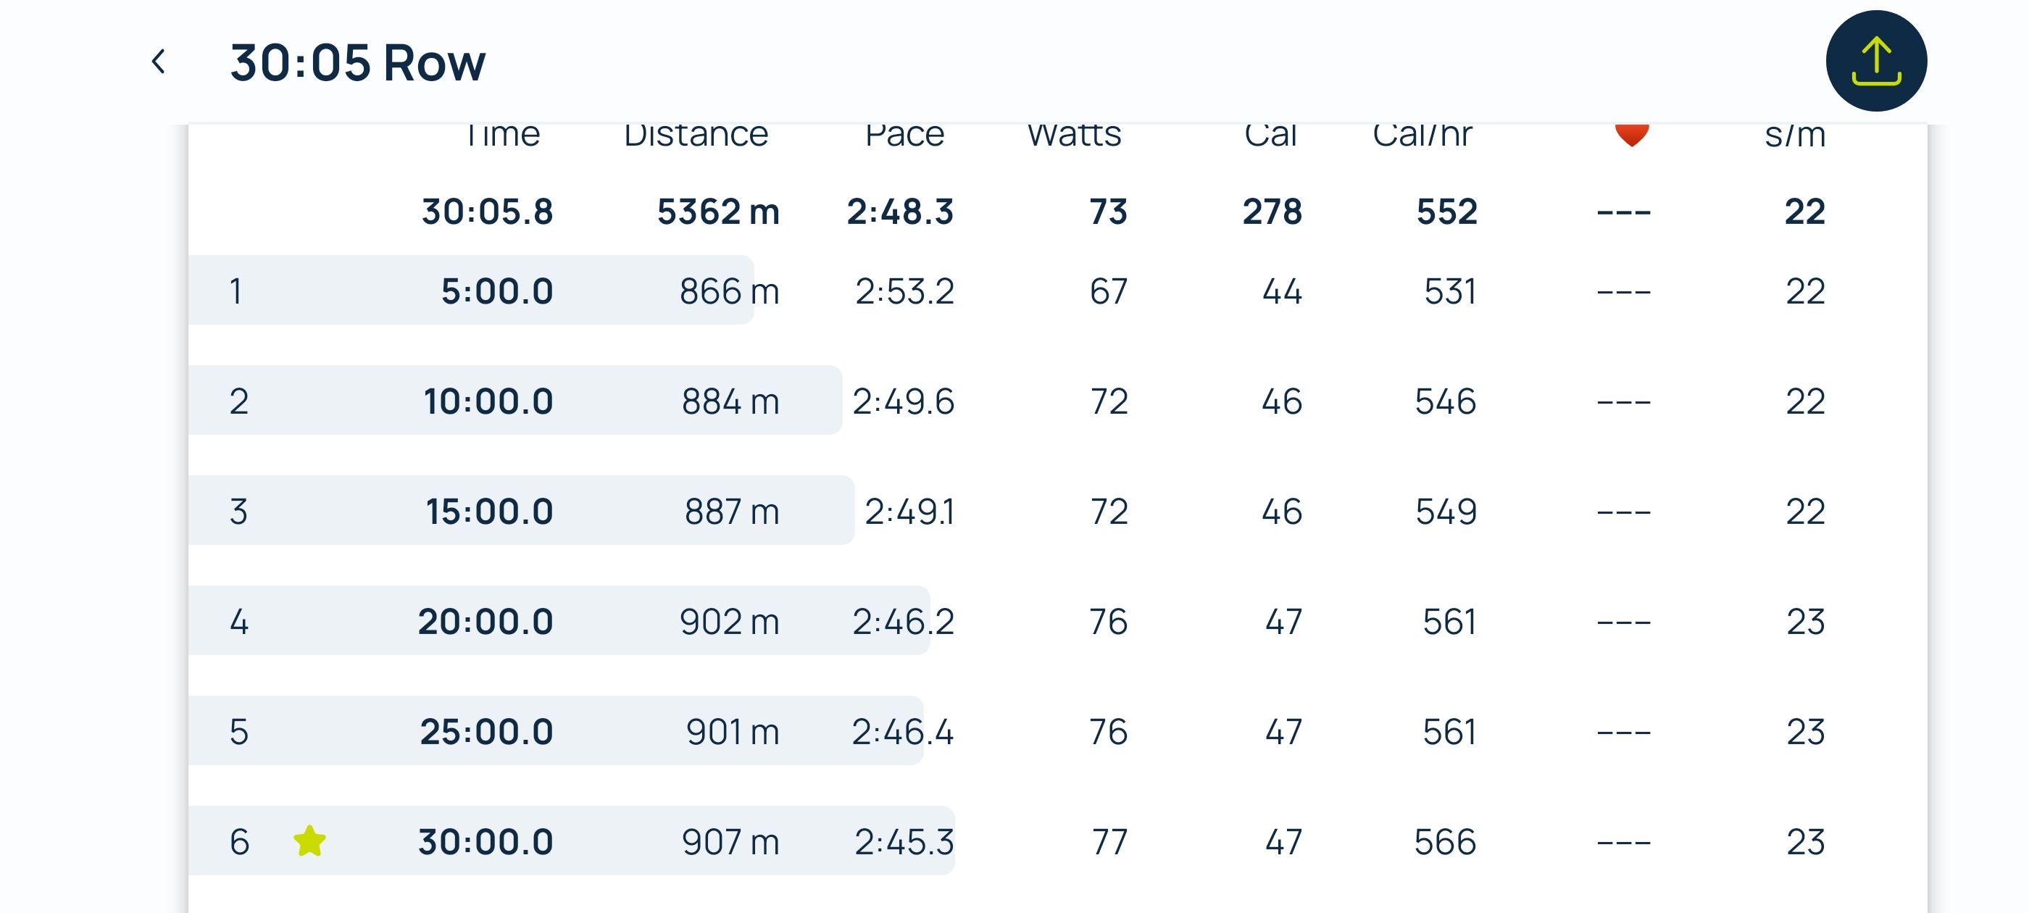
Task: Tap the Distance column header
Action: click(696, 136)
